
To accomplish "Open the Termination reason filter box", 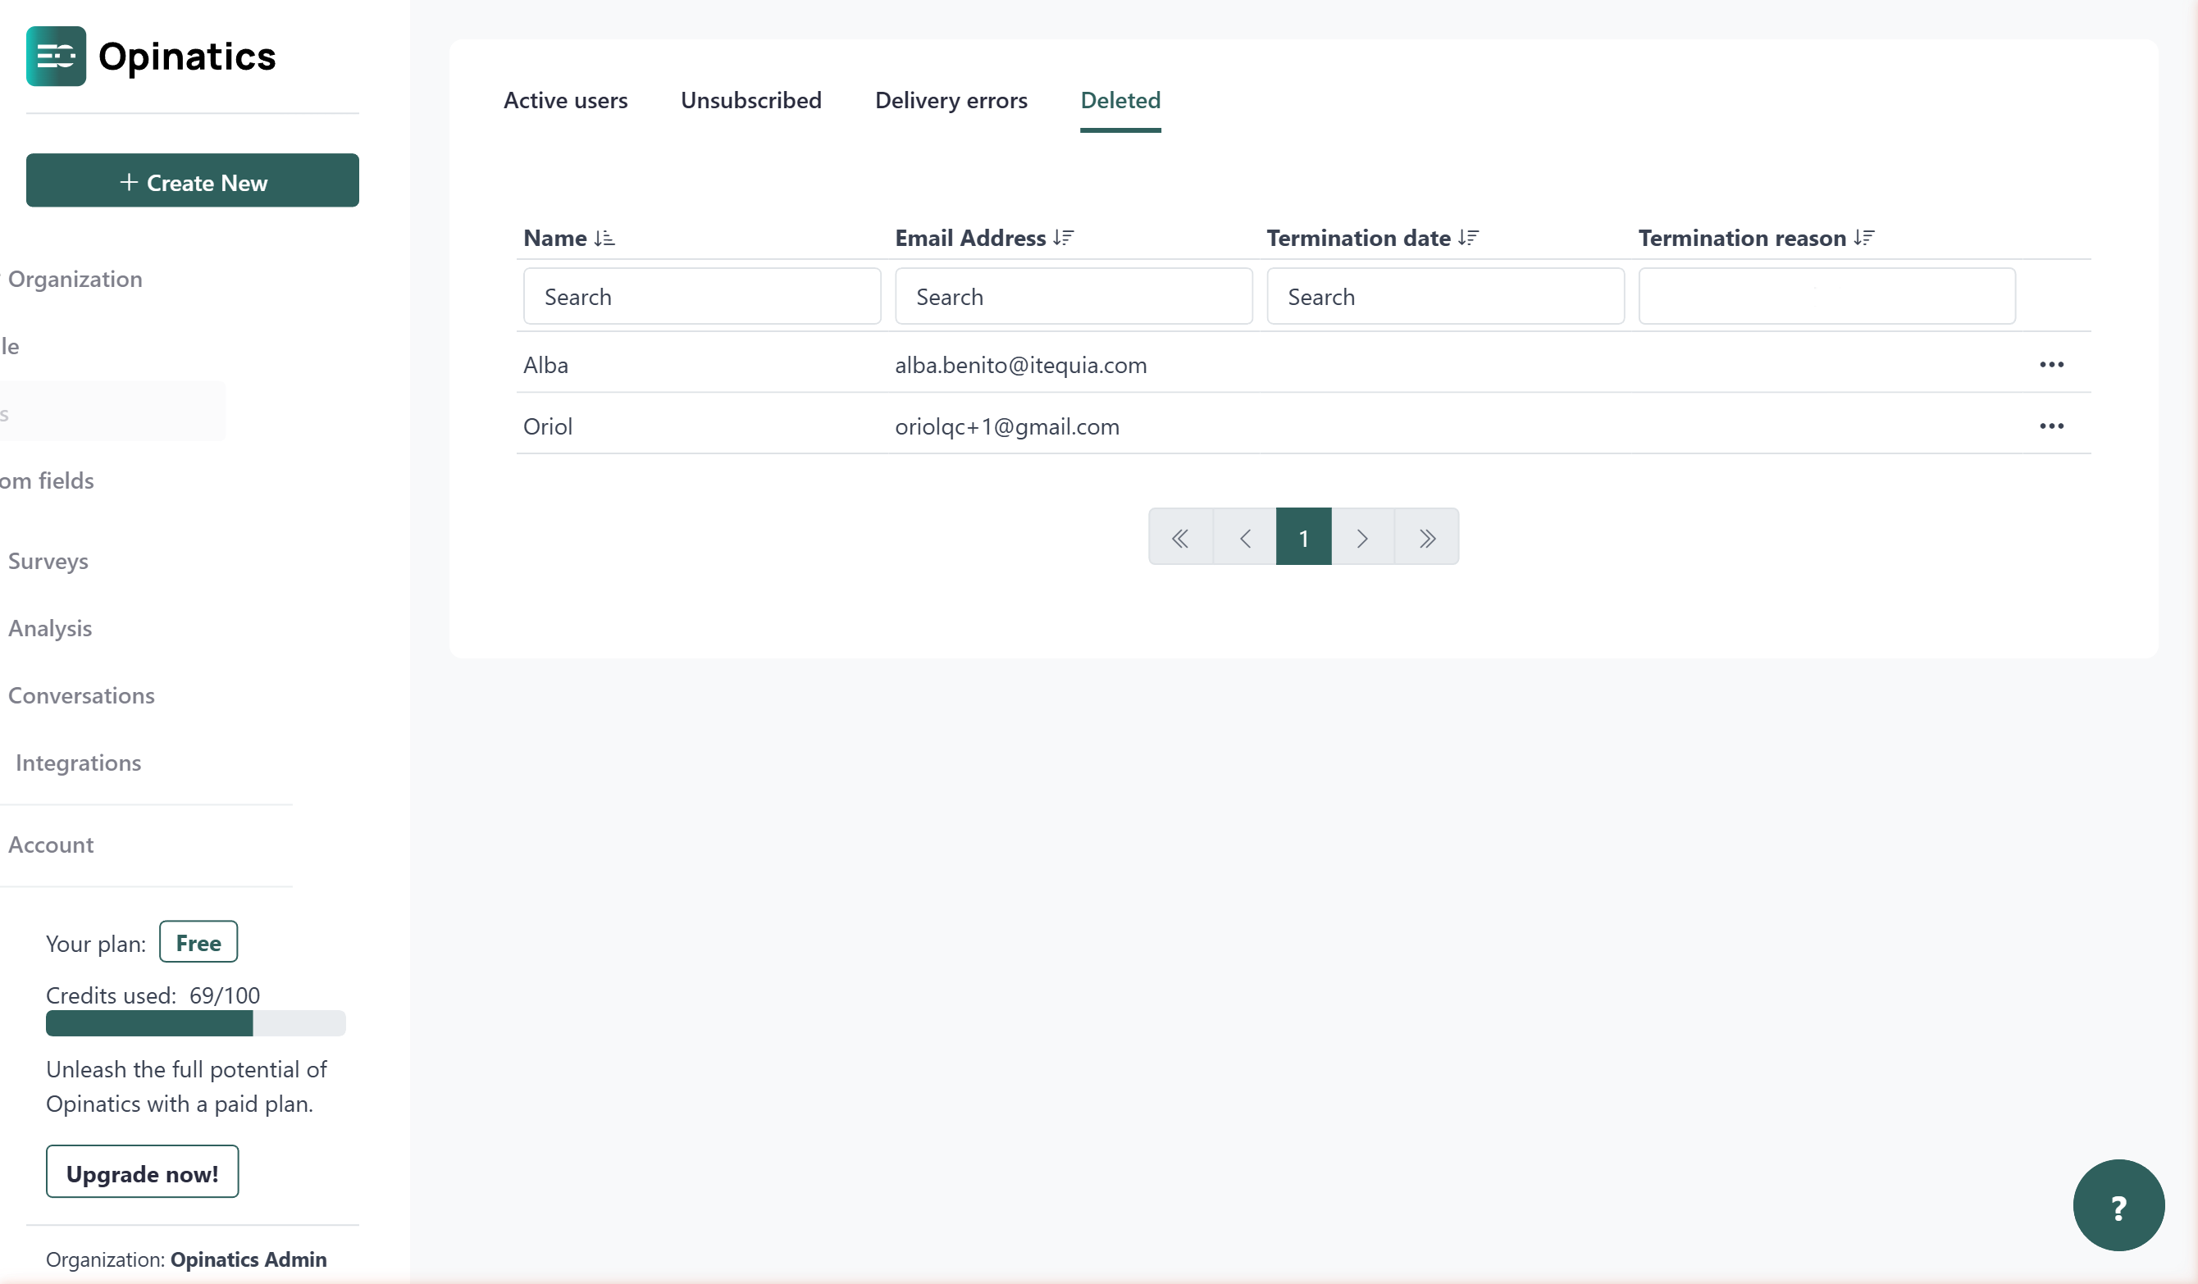I will [x=1827, y=296].
